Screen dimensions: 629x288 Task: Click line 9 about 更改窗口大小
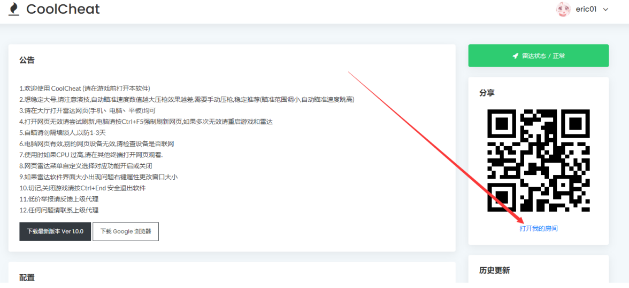coord(98,177)
